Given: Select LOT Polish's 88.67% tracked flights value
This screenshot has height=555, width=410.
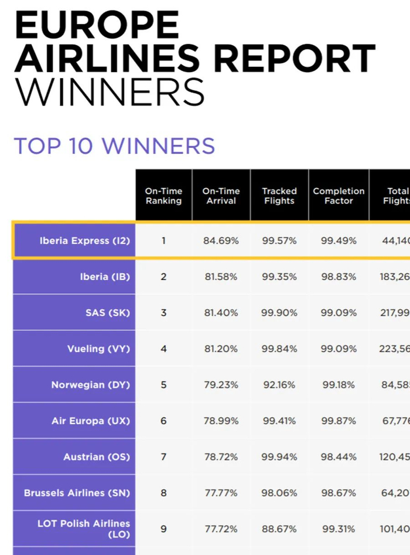Looking at the screenshot, I should (279, 529).
